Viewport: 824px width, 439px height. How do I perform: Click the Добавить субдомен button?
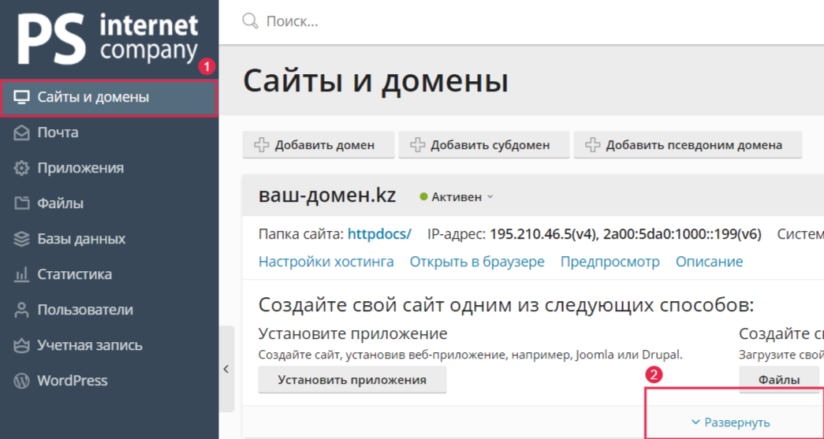(483, 145)
